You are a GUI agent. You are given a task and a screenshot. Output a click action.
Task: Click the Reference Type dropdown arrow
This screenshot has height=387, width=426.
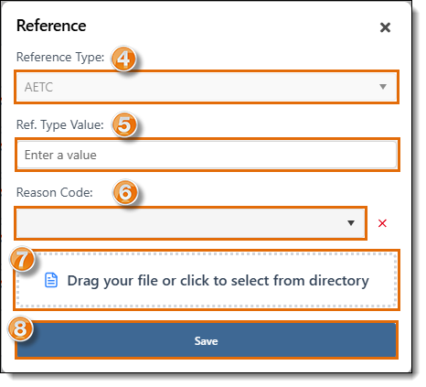383,87
